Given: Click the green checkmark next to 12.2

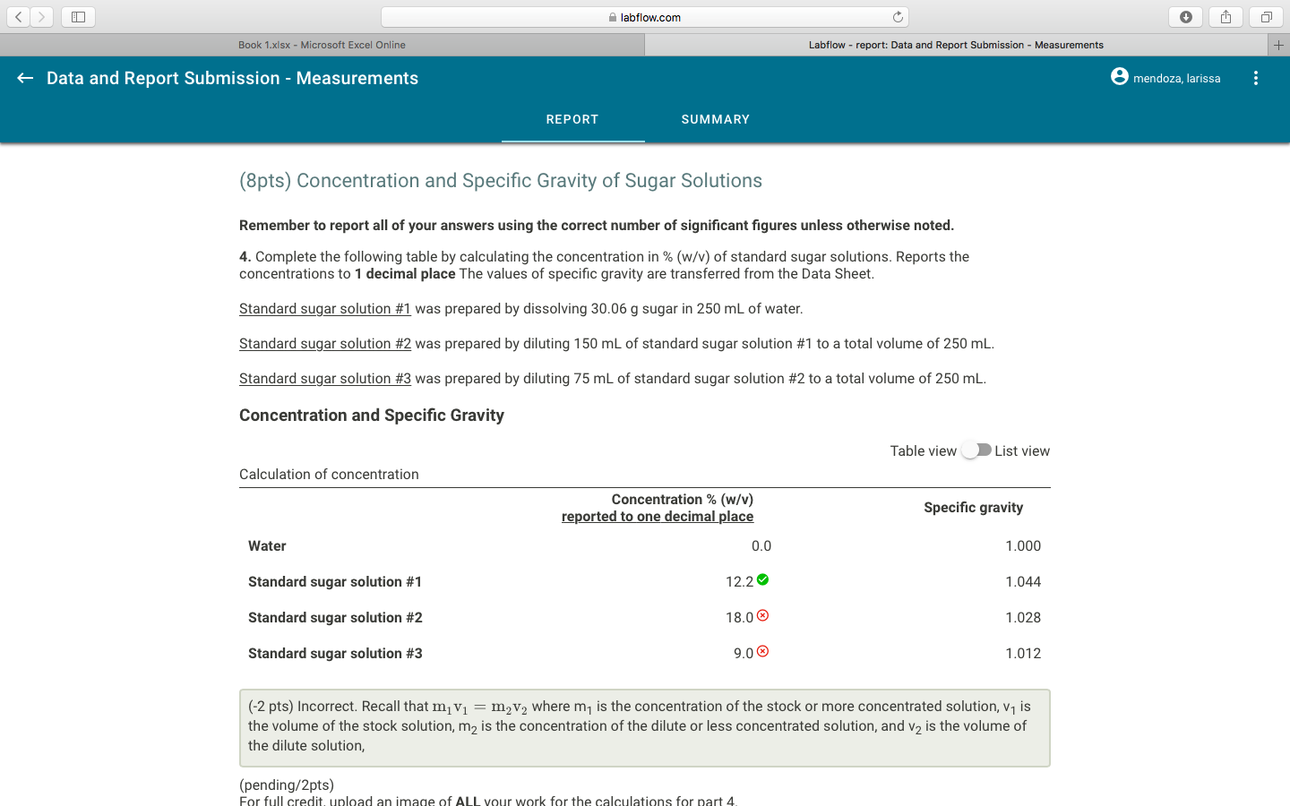Looking at the screenshot, I should tap(762, 579).
